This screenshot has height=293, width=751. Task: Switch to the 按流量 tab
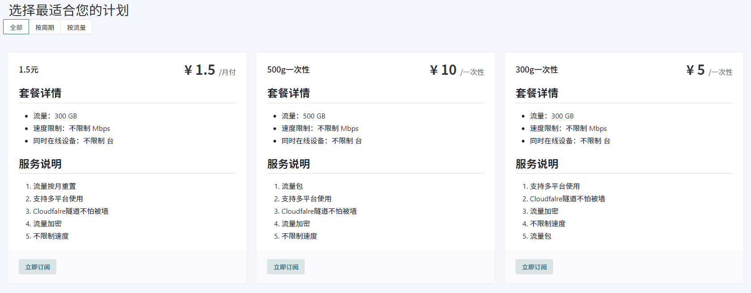[76, 27]
